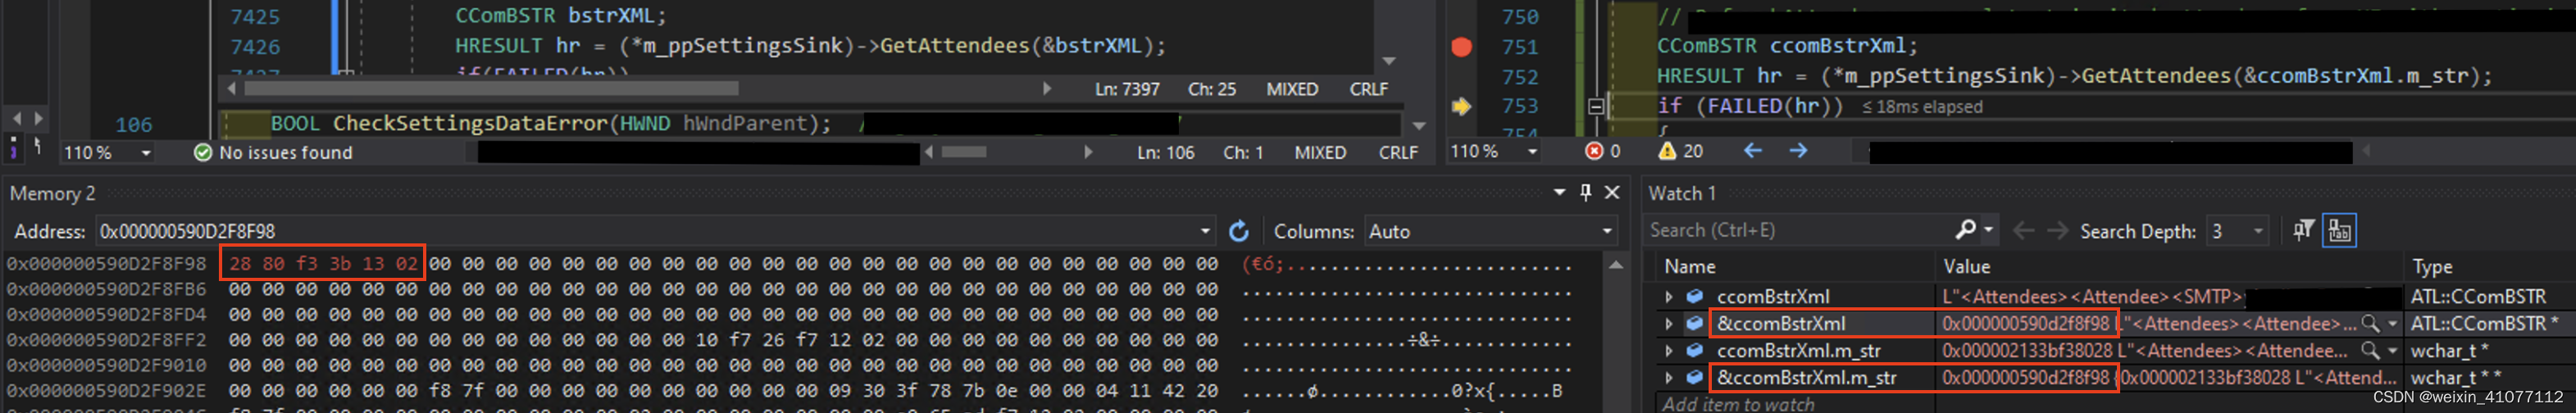The height and width of the screenshot is (413, 2576).
Task: Open the Watch 1 search options dropdown arrow
Action: [1988, 230]
